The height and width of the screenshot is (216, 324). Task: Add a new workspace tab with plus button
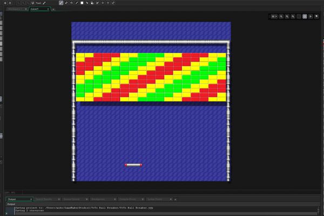pos(53,9)
